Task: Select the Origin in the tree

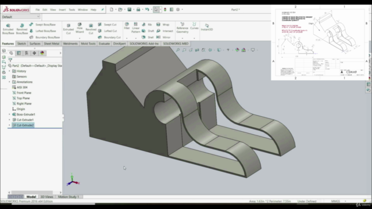Action: [x=19, y=109]
